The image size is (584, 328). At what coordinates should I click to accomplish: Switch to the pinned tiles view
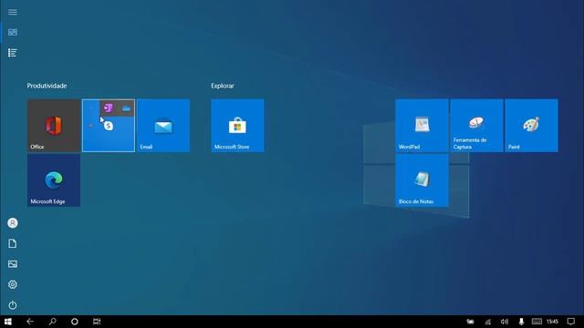tap(12, 33)
